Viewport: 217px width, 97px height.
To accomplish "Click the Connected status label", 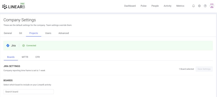I will (x=31, y=46).
